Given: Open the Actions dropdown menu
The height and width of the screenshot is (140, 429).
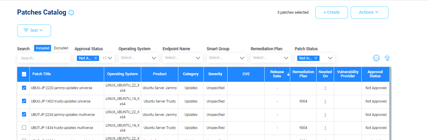Looking at the screenshot, I should 369,12.
